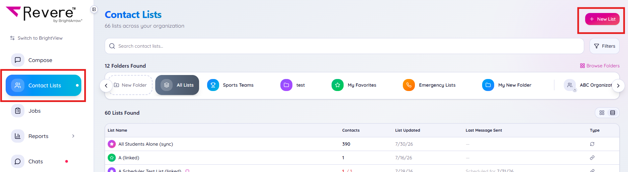This screenshot has height=172, width=628.
Task: Open the Browse Folders link
Action: pos(600,66)
